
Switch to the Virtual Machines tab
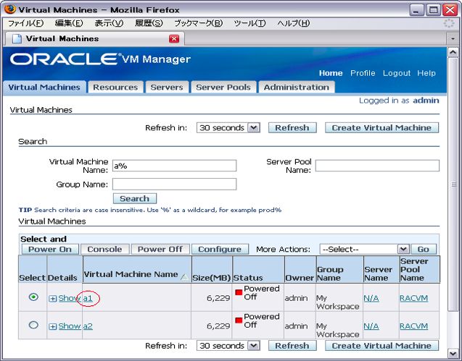click(44, 88)
